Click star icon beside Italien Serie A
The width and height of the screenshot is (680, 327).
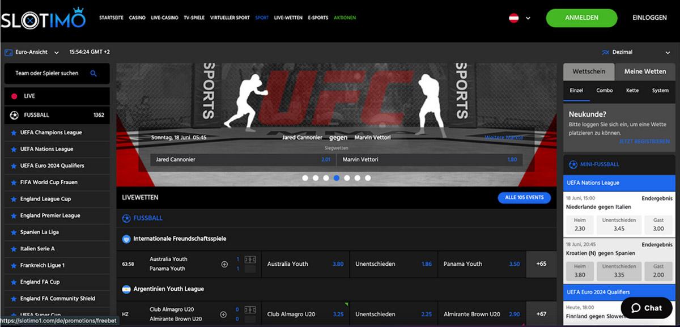(x=14, y=249)
